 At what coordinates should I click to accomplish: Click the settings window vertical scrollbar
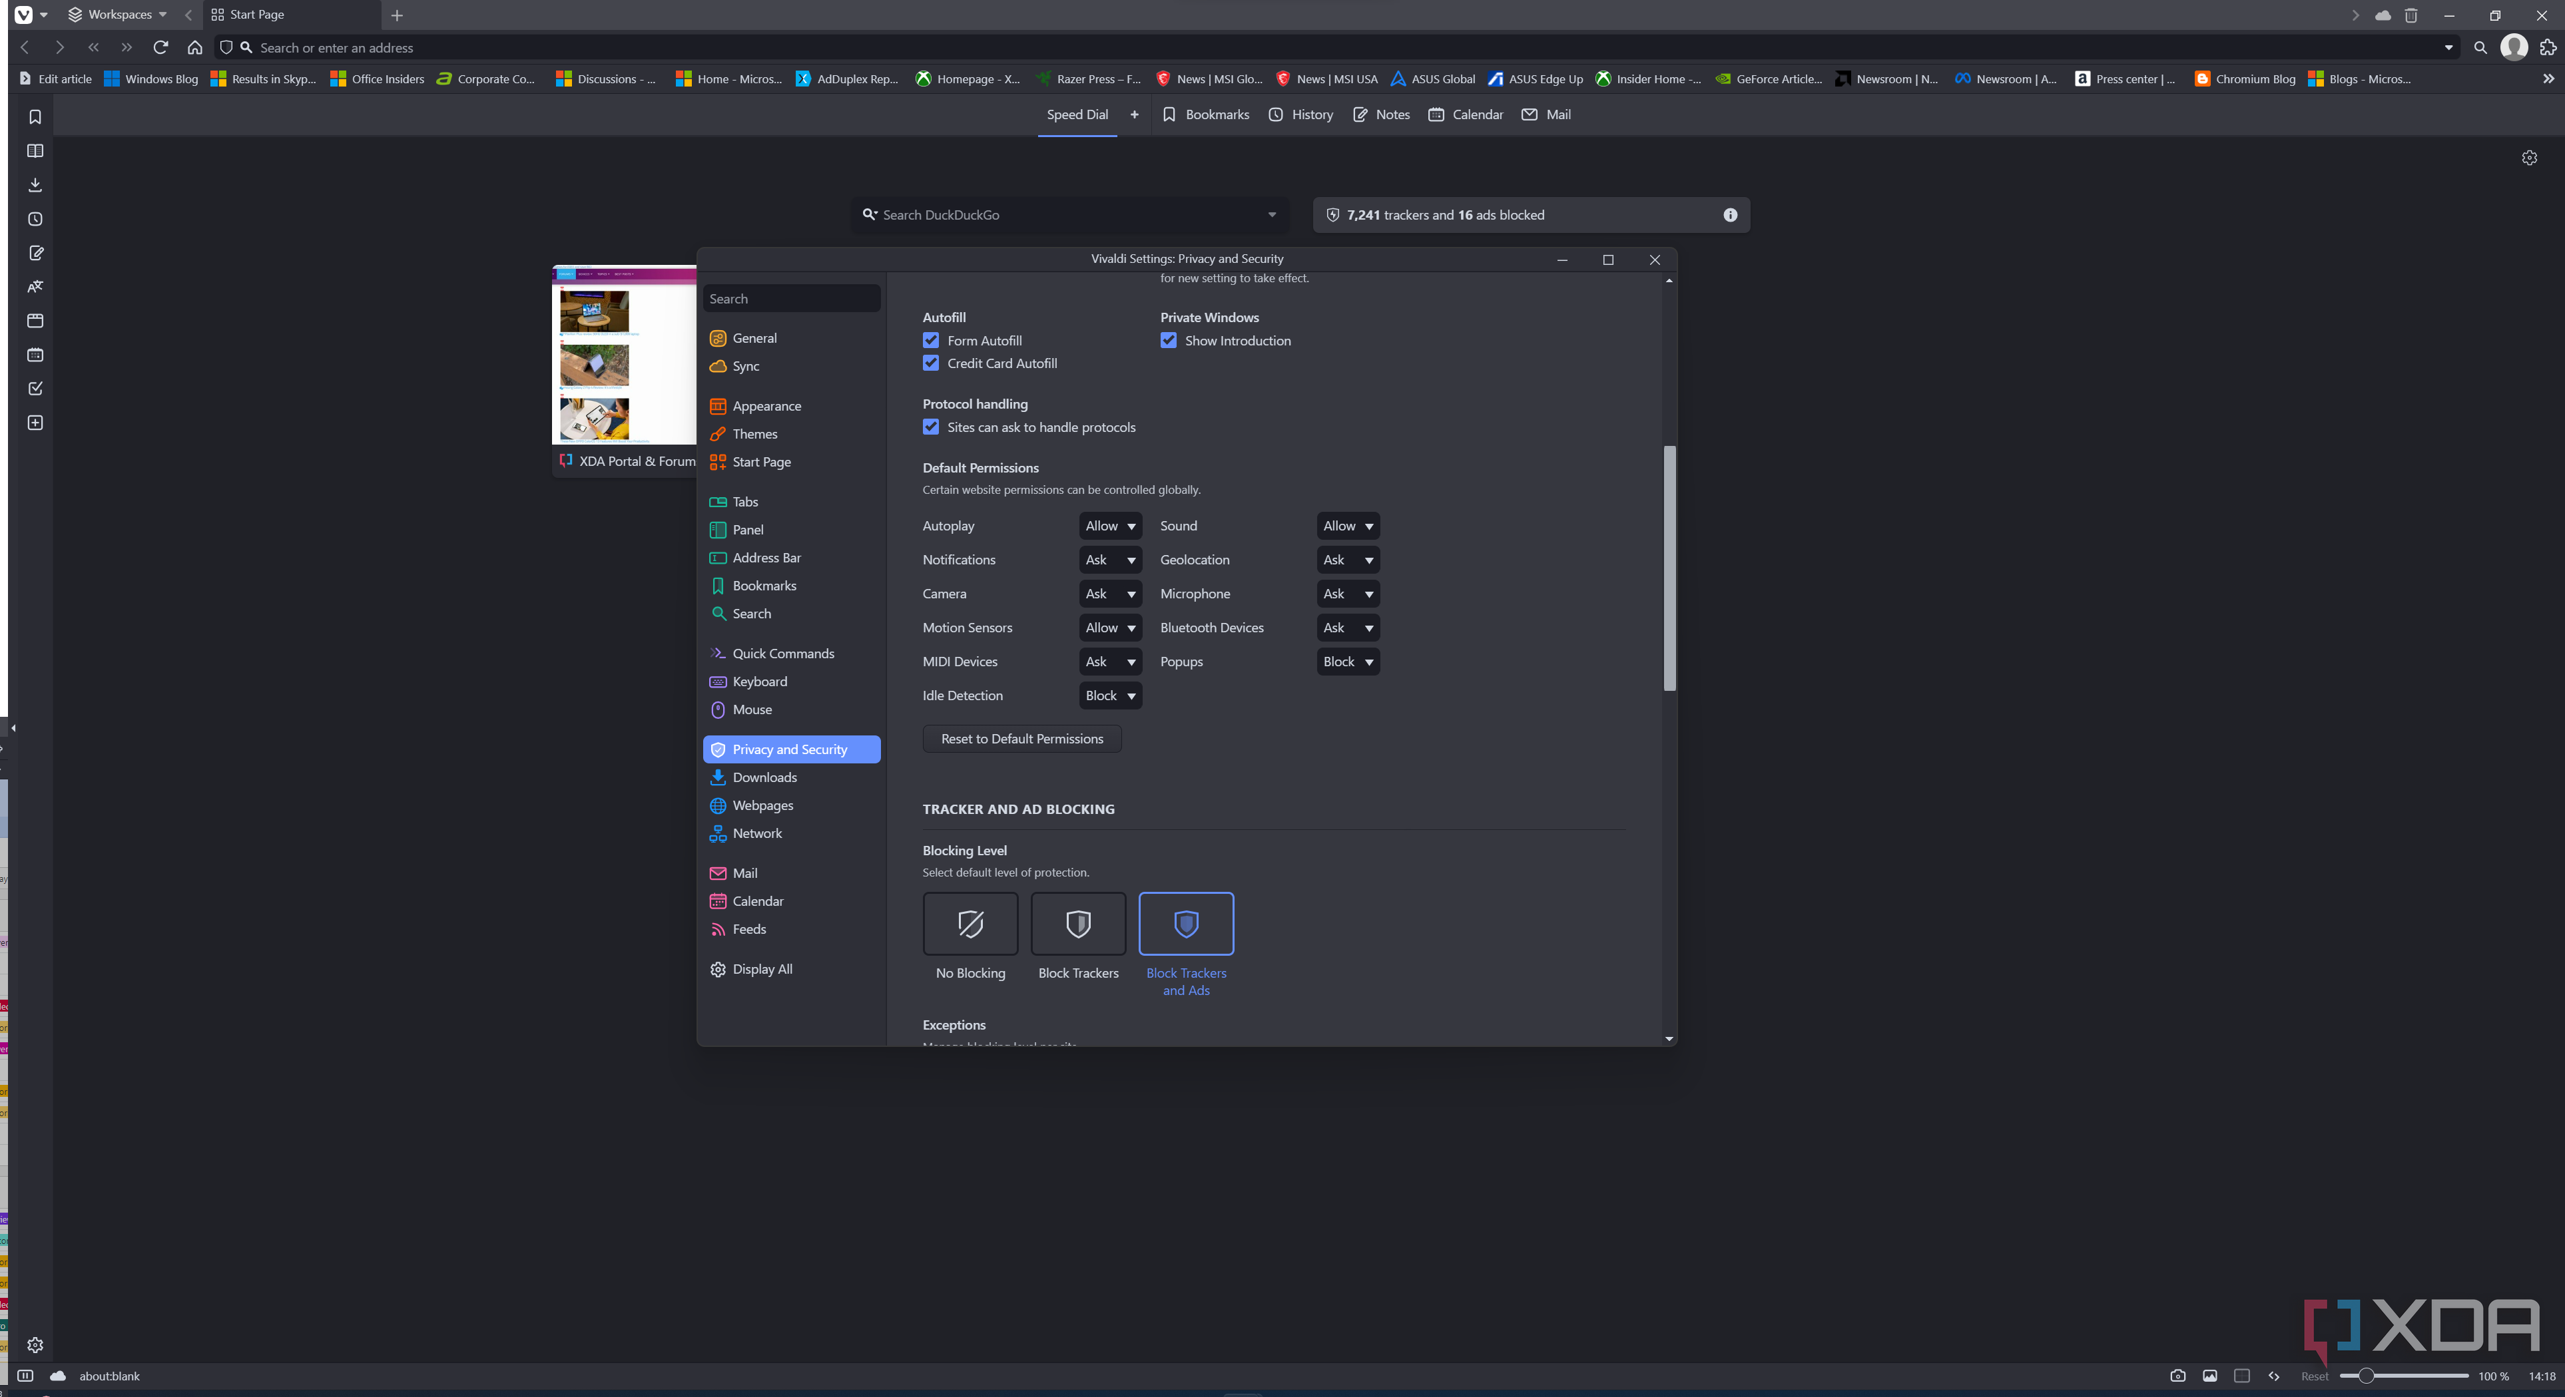pos(1669,567)
